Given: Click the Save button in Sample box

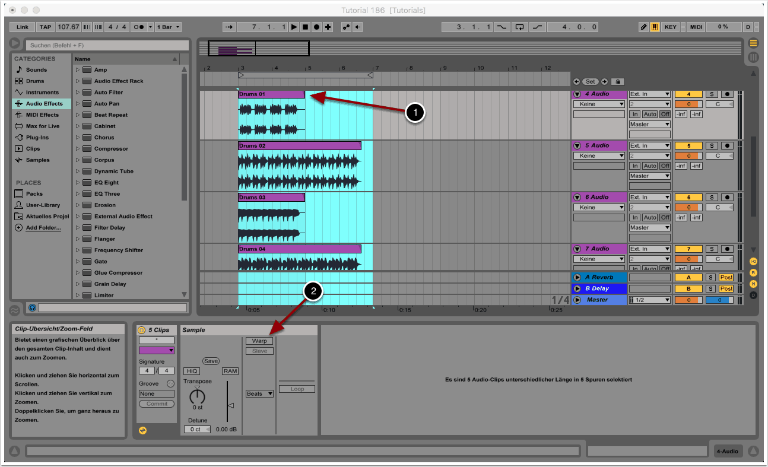Looking at the screenshot, I should (x=211, y=361).
